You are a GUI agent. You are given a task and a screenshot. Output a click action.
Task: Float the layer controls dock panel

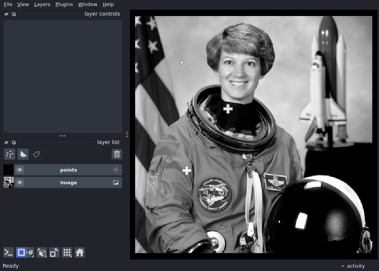(14, 14)
